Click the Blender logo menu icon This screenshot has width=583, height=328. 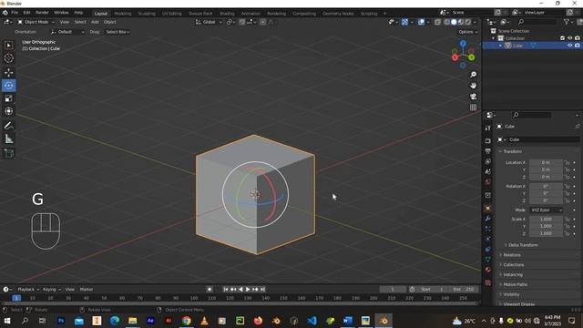pos(5,13)
